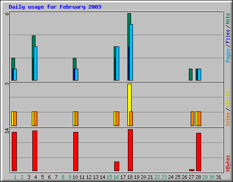233x182 pixels.
Task: Click the orange Sites bar for day 4
Action: 35,119
